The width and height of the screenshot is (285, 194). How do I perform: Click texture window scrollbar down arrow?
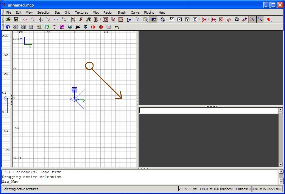(281, 165)
